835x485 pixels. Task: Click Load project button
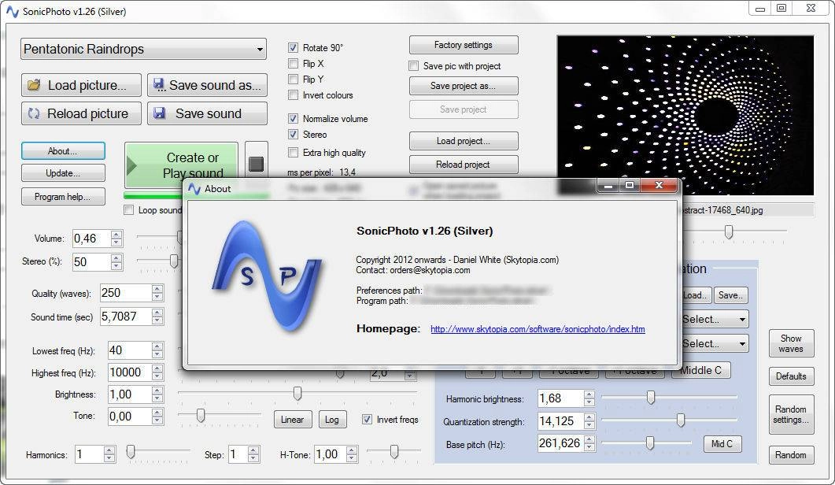coord(464,141)
